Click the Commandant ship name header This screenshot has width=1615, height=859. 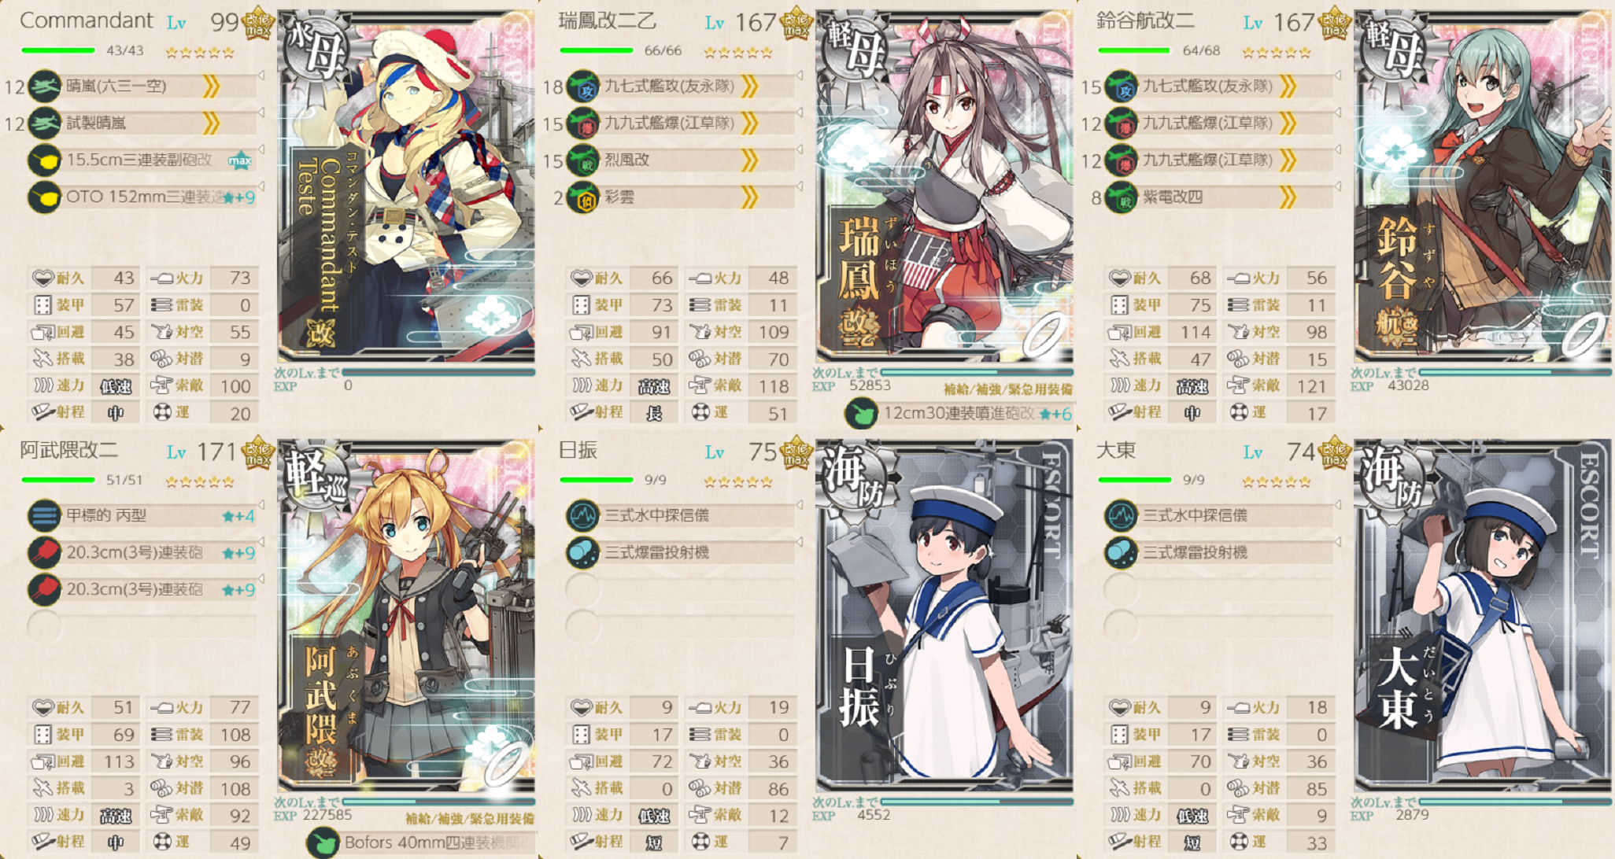tap(87, 20)
